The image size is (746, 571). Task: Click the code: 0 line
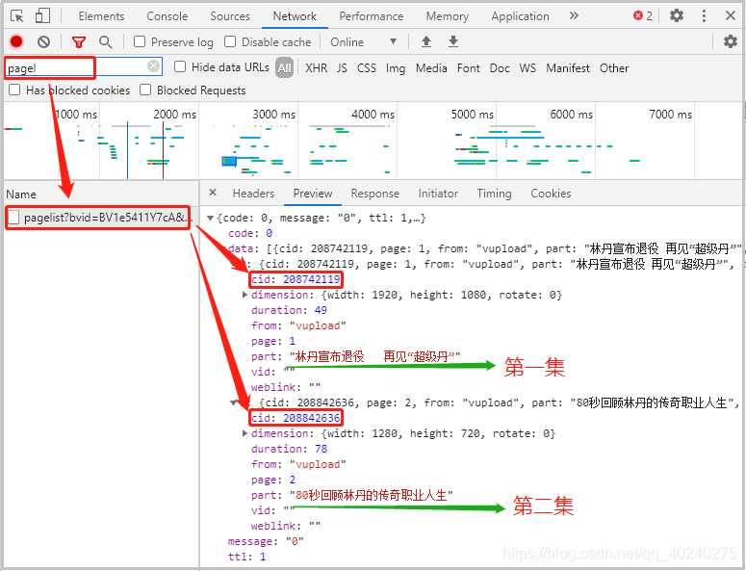(x=249, y=233)
